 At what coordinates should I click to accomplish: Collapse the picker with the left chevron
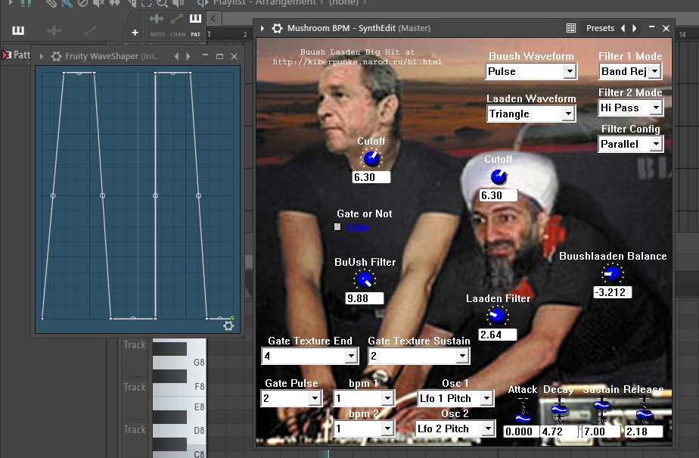coord(213,19)
